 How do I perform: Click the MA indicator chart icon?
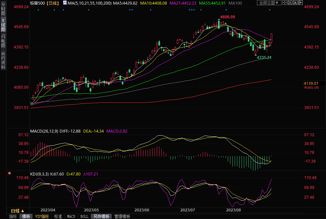[x=65, y=3]
